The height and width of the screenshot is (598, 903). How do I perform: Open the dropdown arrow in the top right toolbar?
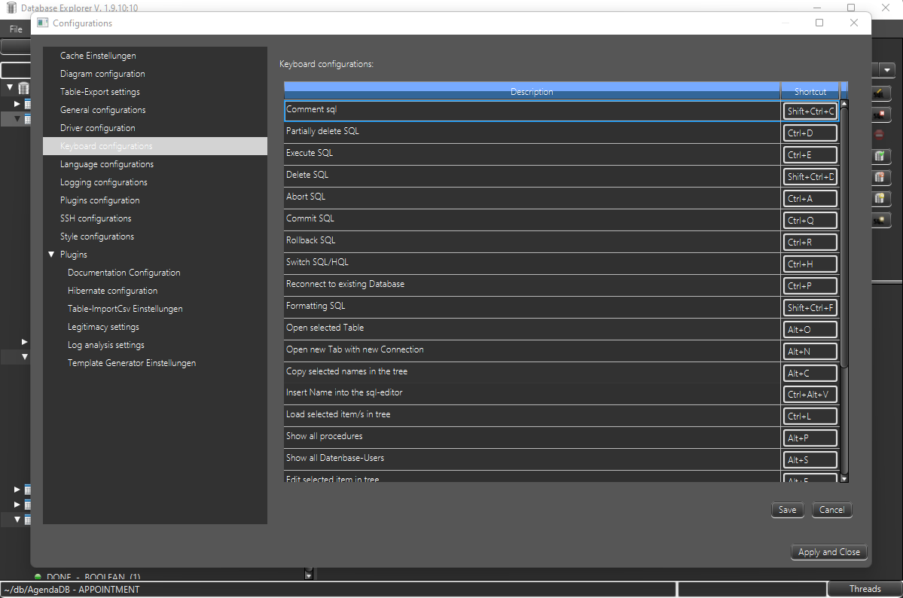887,70
